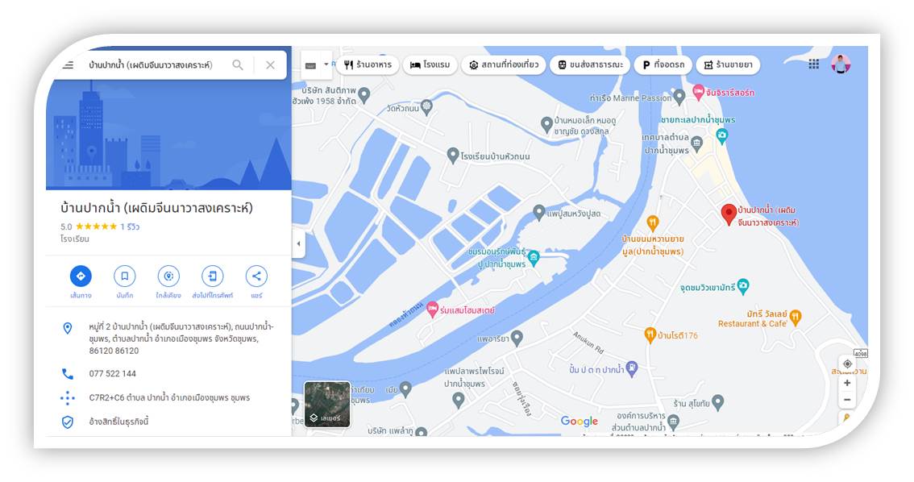The image size is (914, 482).
Task: Show my location on the map
Action: point(847,364)
